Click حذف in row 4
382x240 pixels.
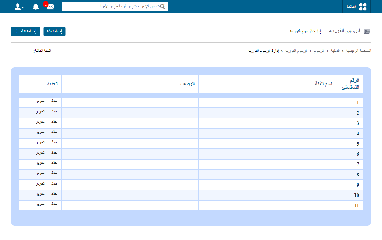coord(54,132)
